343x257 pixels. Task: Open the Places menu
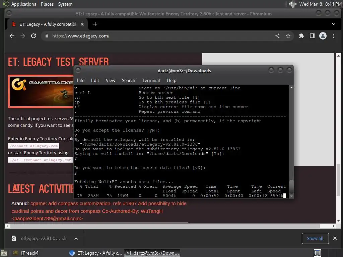(x=47, y=4)
